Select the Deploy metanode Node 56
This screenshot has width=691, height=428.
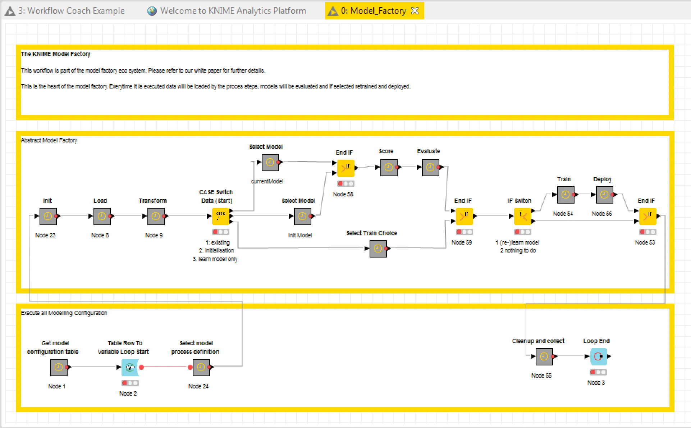pyautogui.click(x=604, y=195)
